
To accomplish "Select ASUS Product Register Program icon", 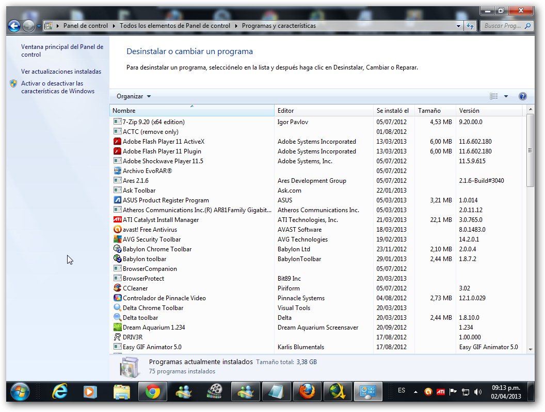I will click(118, 200).
